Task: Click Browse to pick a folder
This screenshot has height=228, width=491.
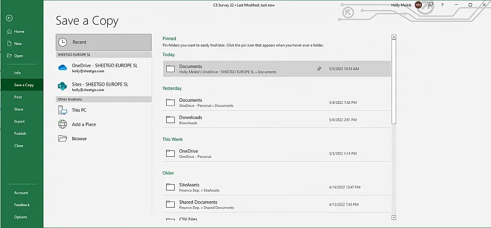Action: pos(103,139)
